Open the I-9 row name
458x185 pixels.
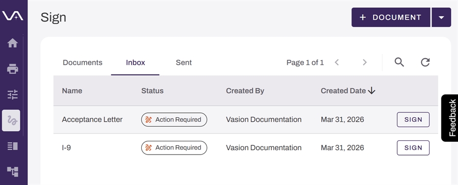(66, 148)
